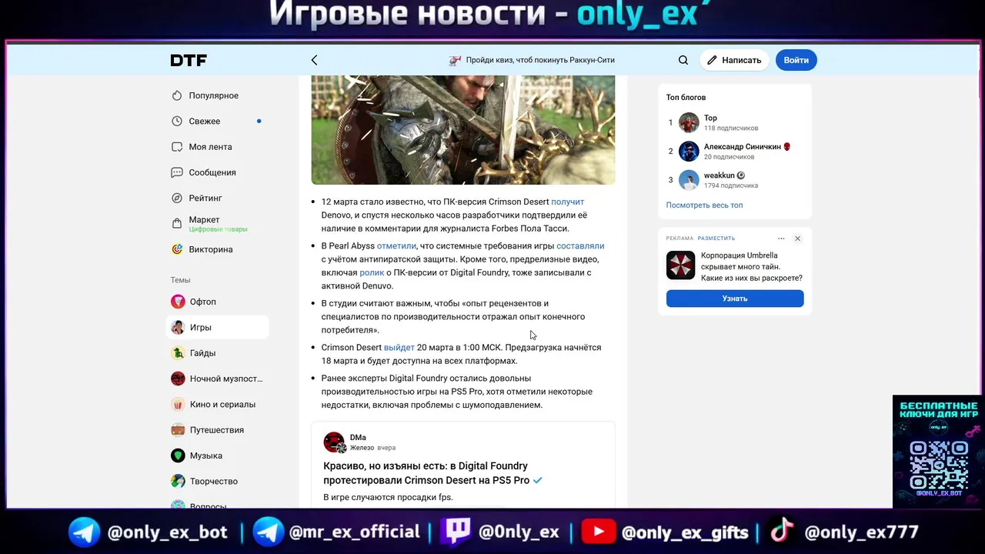985x554 pixels.
Task: Open Александр Синичкин blog avatar
Action: tap(689, 151)
